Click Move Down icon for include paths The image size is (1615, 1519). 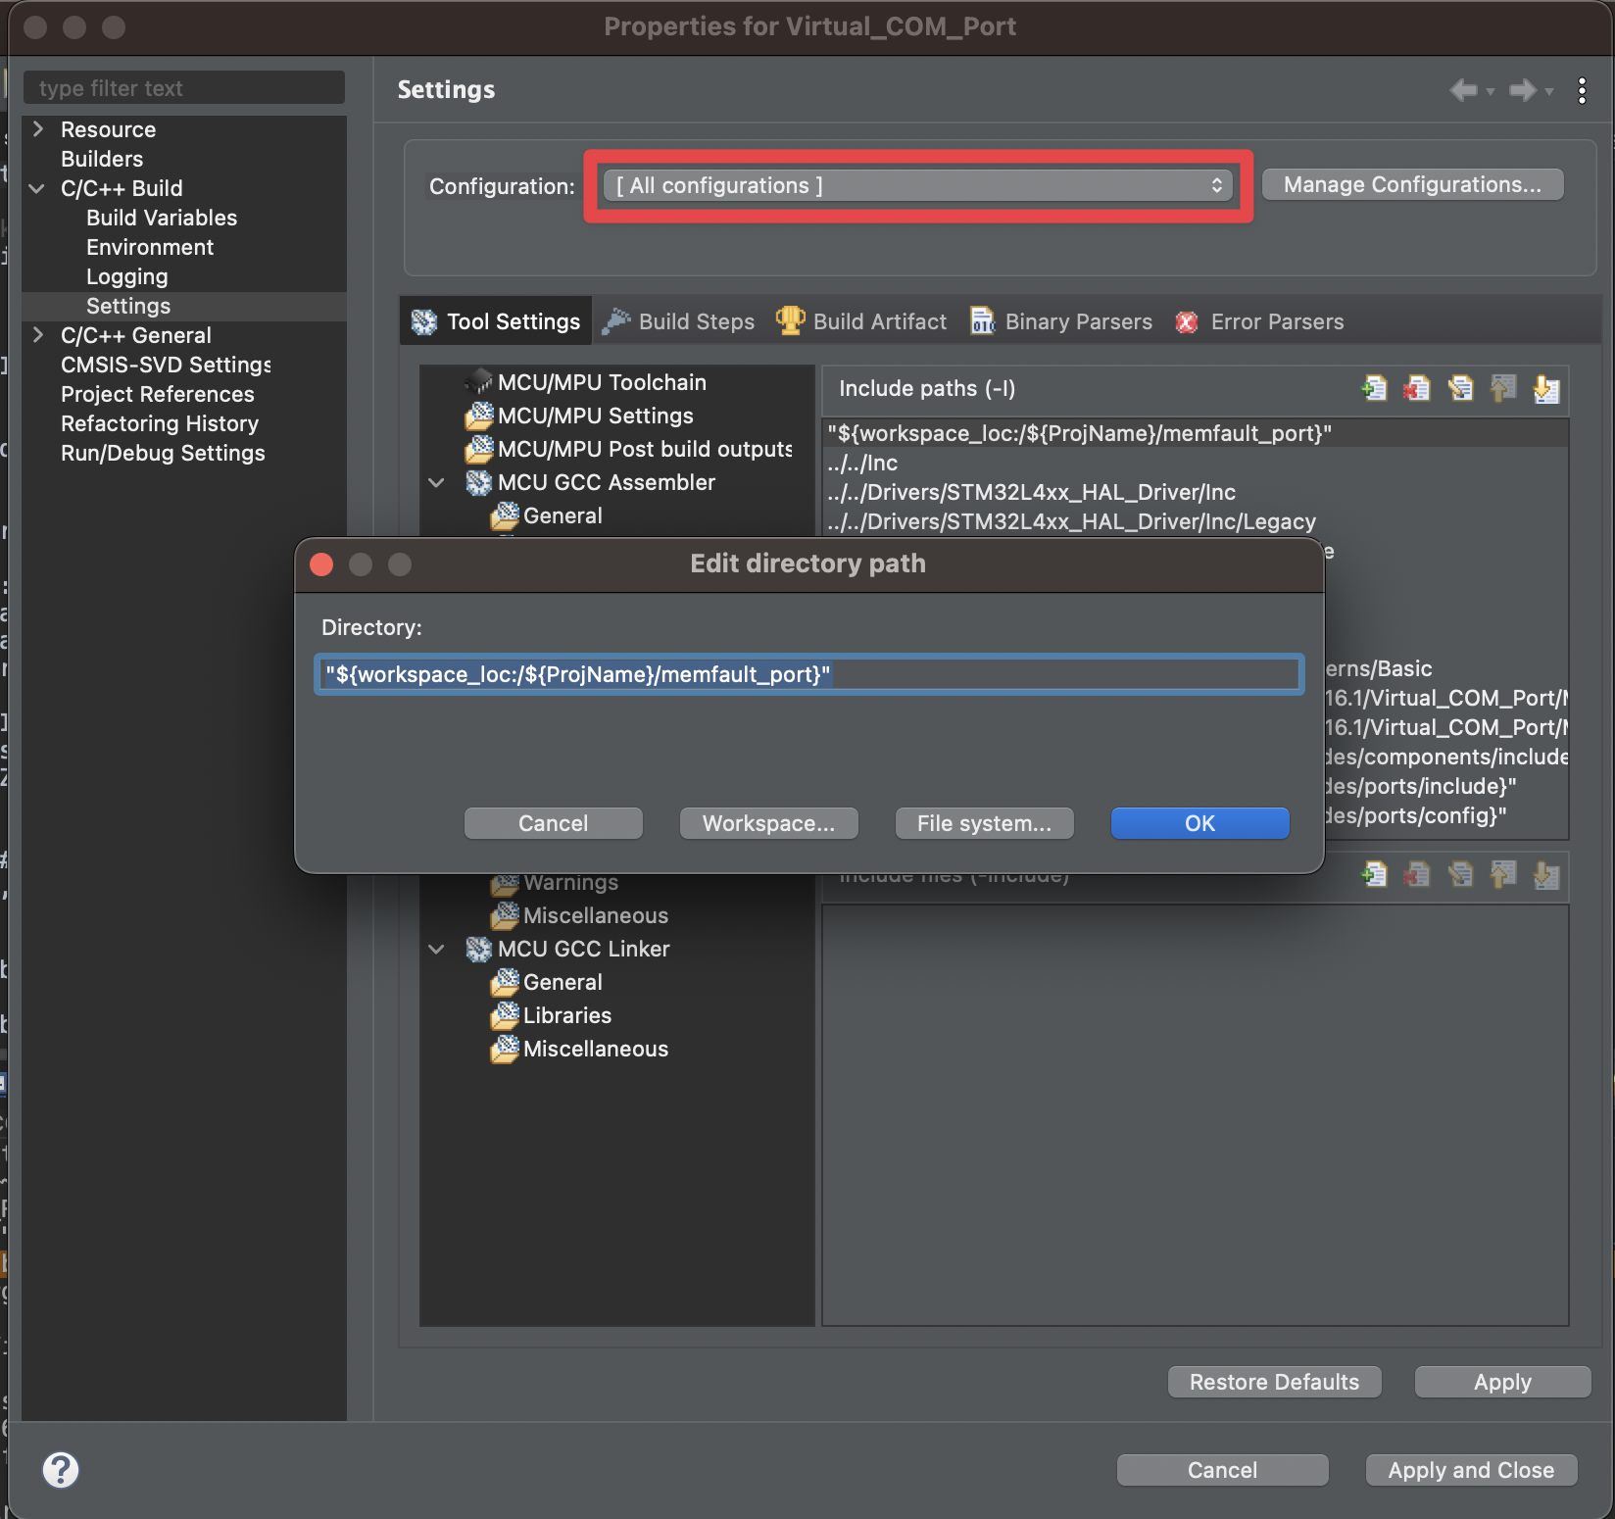click(x=1546, y=389)
